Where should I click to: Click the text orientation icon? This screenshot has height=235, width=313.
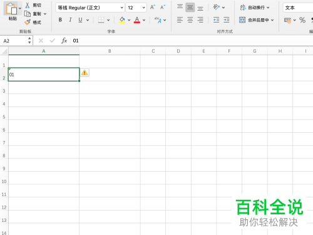coord(217,8)
